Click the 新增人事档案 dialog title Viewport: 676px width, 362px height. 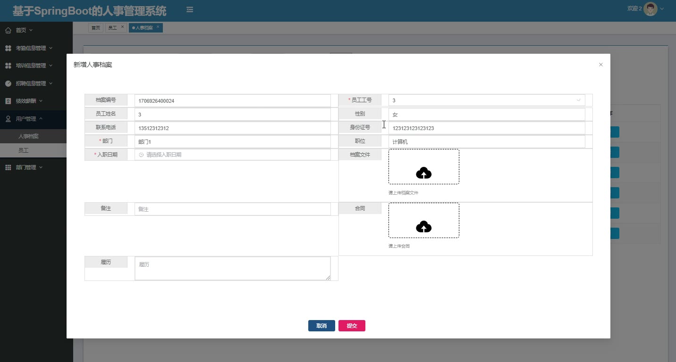point(93,65)
